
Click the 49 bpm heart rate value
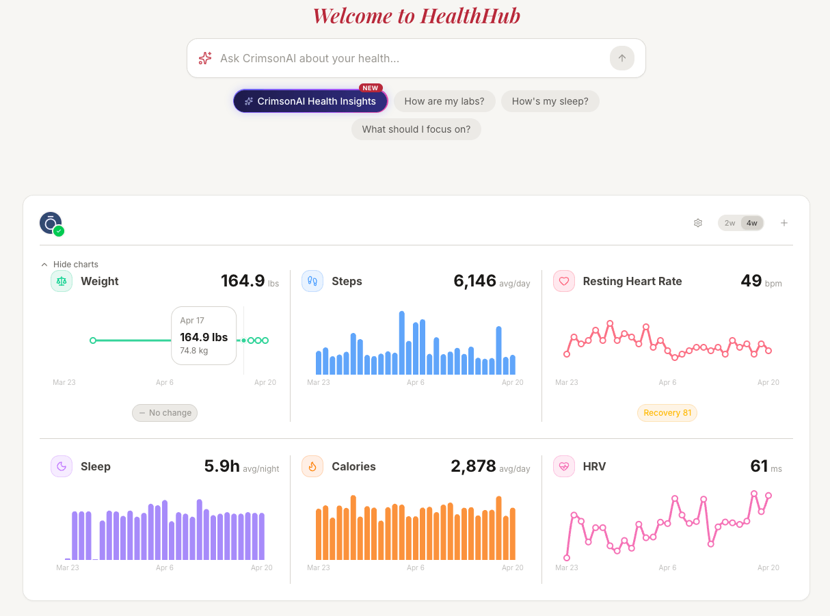[761, 281]
